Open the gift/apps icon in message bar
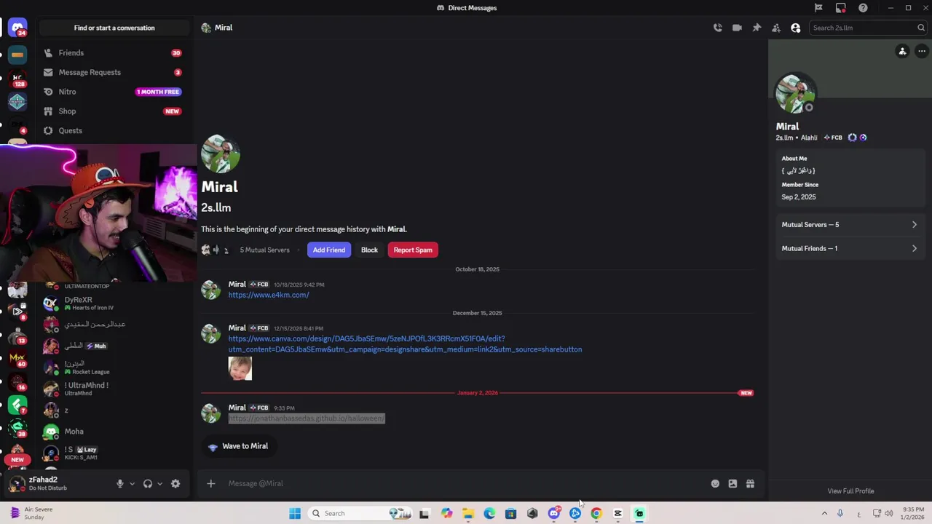 750,483
